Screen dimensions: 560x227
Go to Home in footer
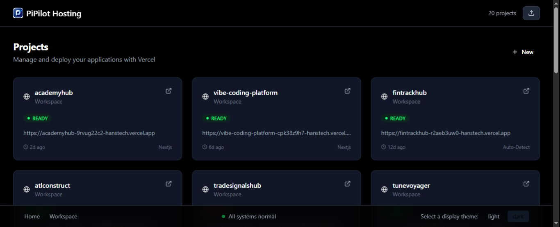[32, 216]
